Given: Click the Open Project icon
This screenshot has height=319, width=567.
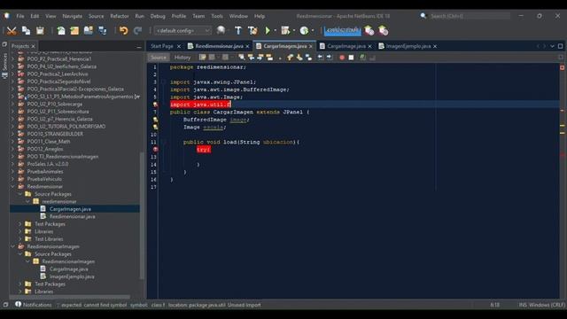Looking at the screenshot, I should 89,31.
